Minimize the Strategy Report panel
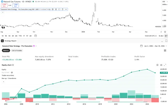The width and height of the screenshot is (168, 106). 162,41
